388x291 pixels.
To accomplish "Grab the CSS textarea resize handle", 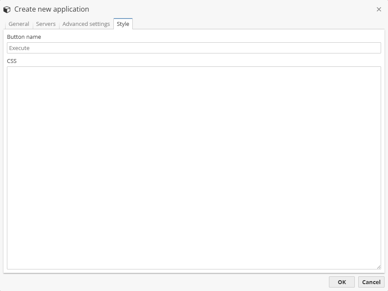I will coord(379,267).
